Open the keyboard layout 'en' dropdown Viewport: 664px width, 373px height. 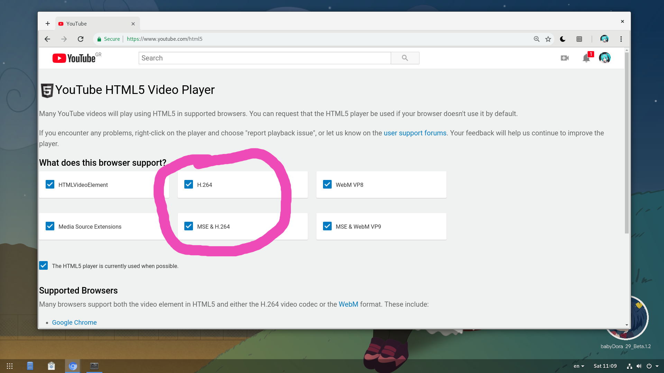578,366
